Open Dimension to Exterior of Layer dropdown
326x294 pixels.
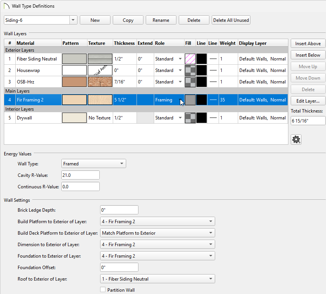point(157,244)
